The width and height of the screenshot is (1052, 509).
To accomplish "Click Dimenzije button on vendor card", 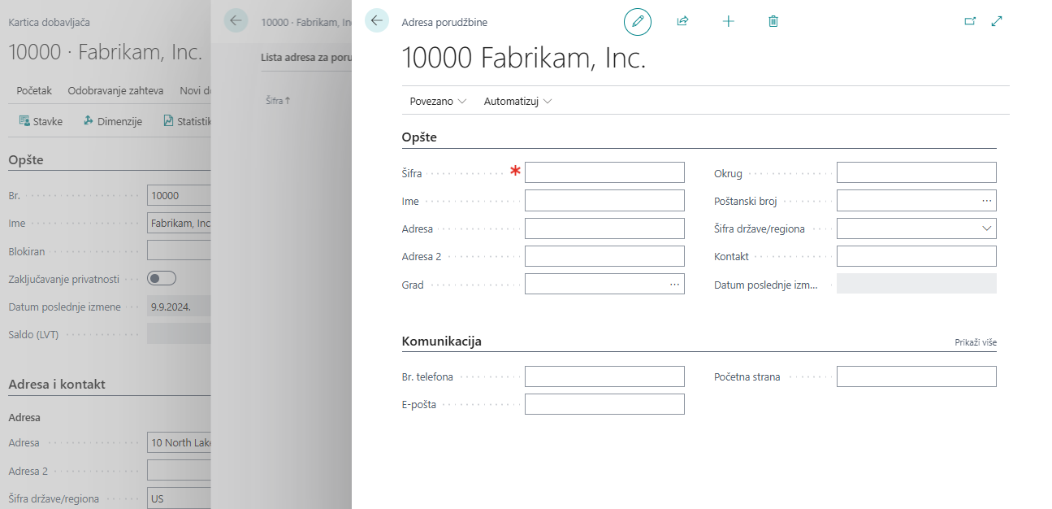I will [x=113, y=121].
